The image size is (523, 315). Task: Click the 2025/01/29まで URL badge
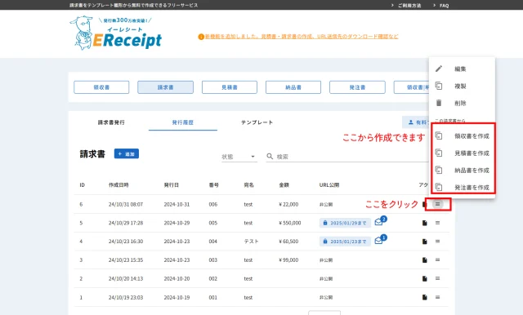(x=345, y=223)
